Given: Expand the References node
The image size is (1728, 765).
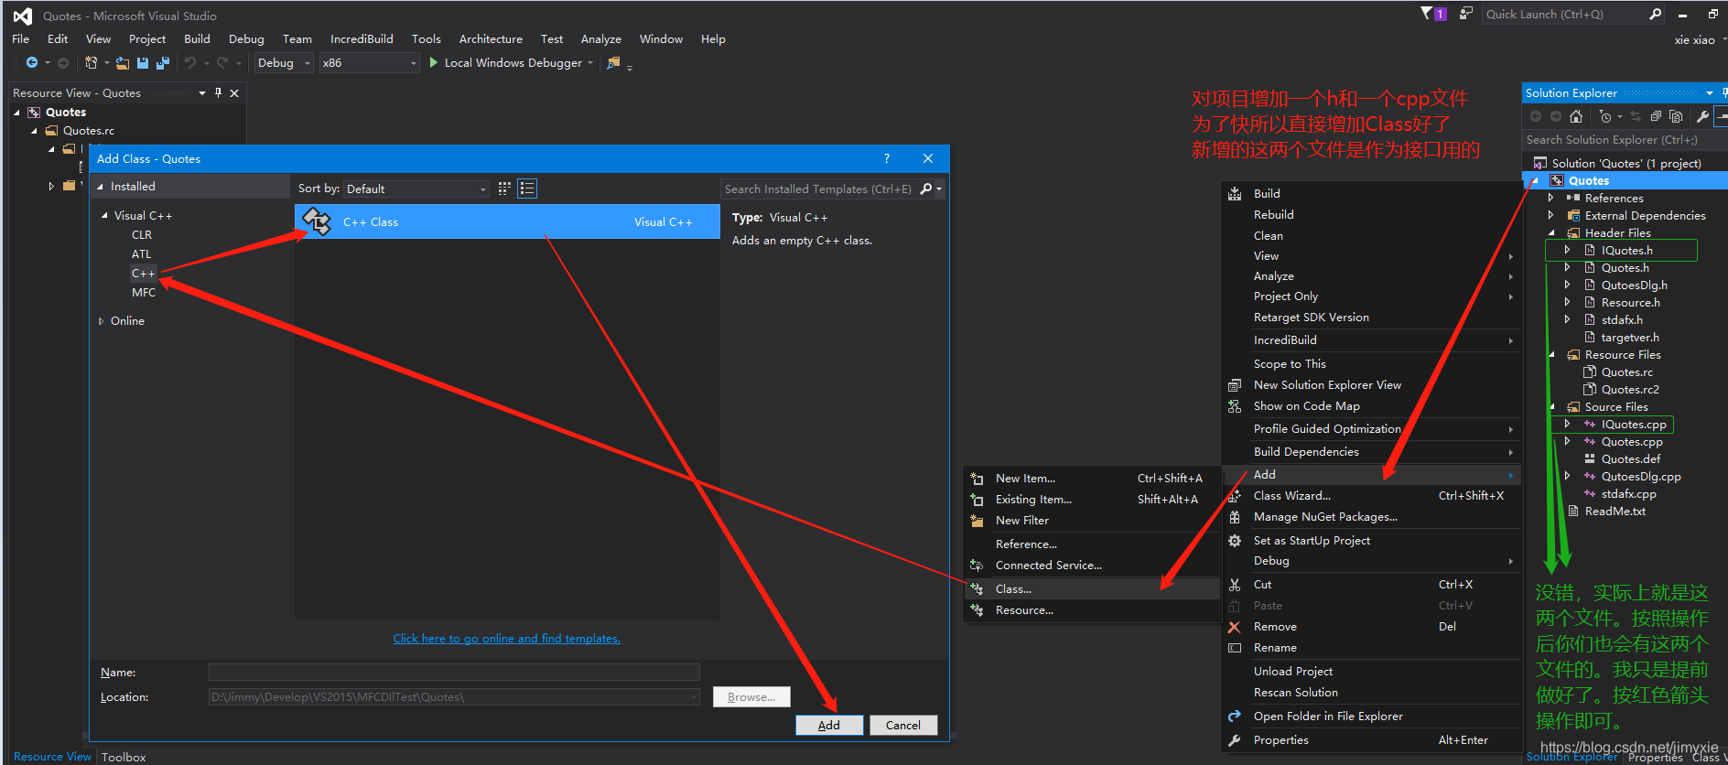Looking at the screenshot, I should [x=1550, y=198].
